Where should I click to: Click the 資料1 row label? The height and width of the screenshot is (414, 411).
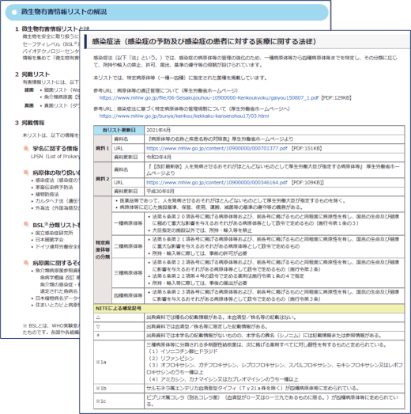point(103,148)
